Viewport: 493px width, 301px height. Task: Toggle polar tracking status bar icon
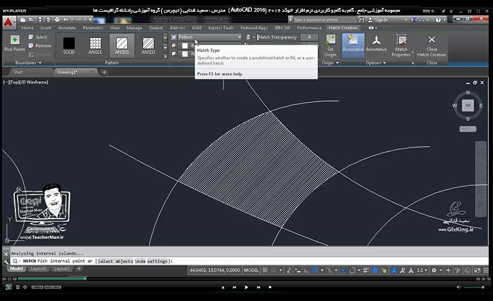[x=315, y=270]
